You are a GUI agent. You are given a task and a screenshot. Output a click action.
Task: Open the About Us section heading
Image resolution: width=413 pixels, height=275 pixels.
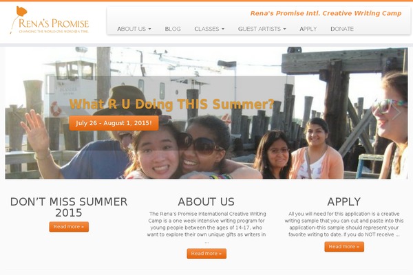click(206, 202)
